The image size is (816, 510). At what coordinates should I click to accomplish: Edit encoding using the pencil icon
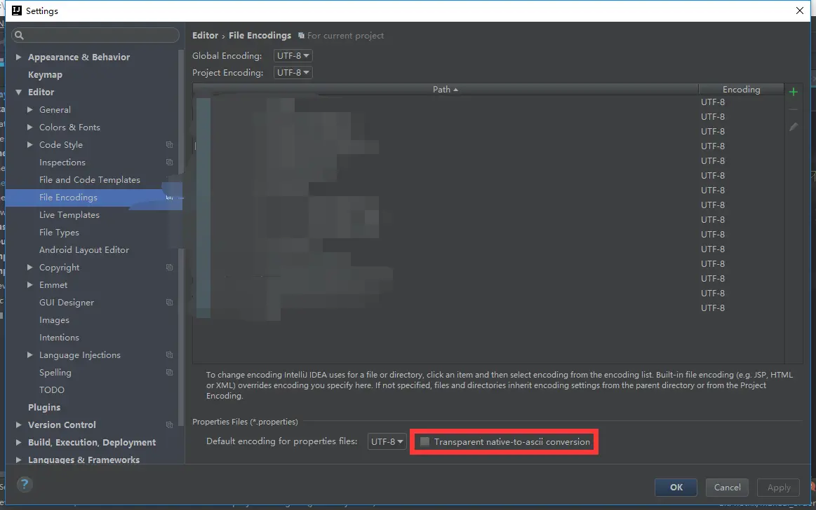[793, 127]
